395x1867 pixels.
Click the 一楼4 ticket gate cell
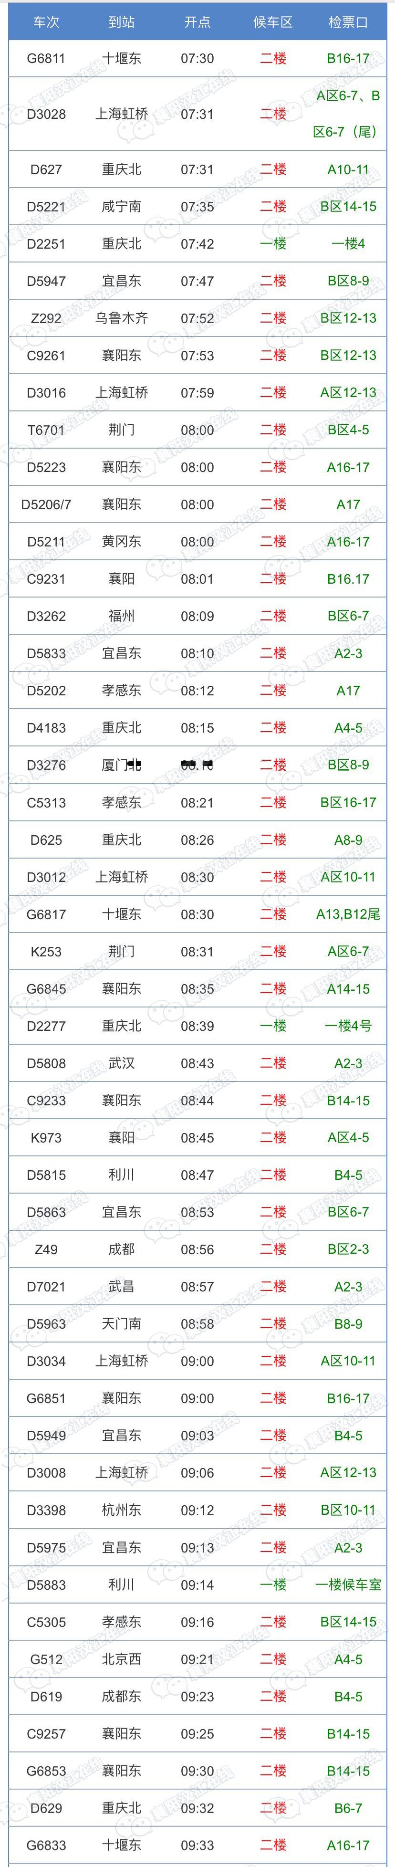click(348, 244)
